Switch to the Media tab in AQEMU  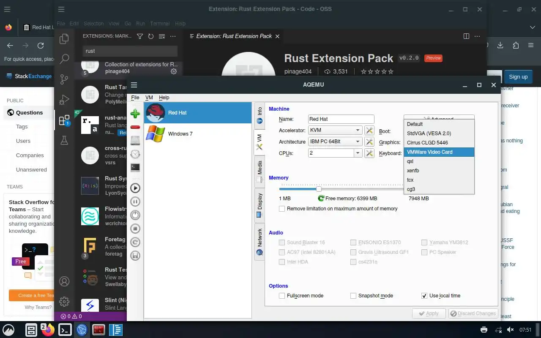tap(260, 171)
